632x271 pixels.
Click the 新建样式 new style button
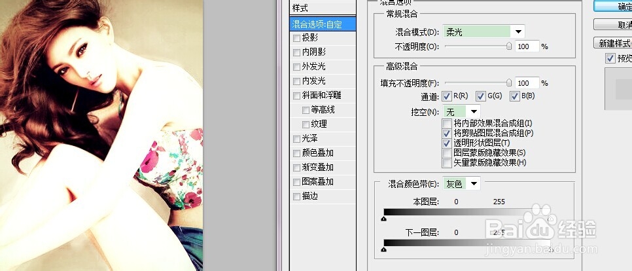click(x=612, y=43)
